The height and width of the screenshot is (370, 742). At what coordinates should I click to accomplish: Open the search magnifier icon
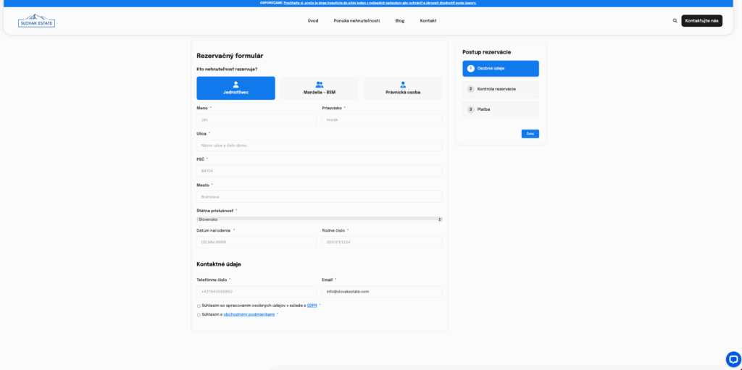[675, 21]
